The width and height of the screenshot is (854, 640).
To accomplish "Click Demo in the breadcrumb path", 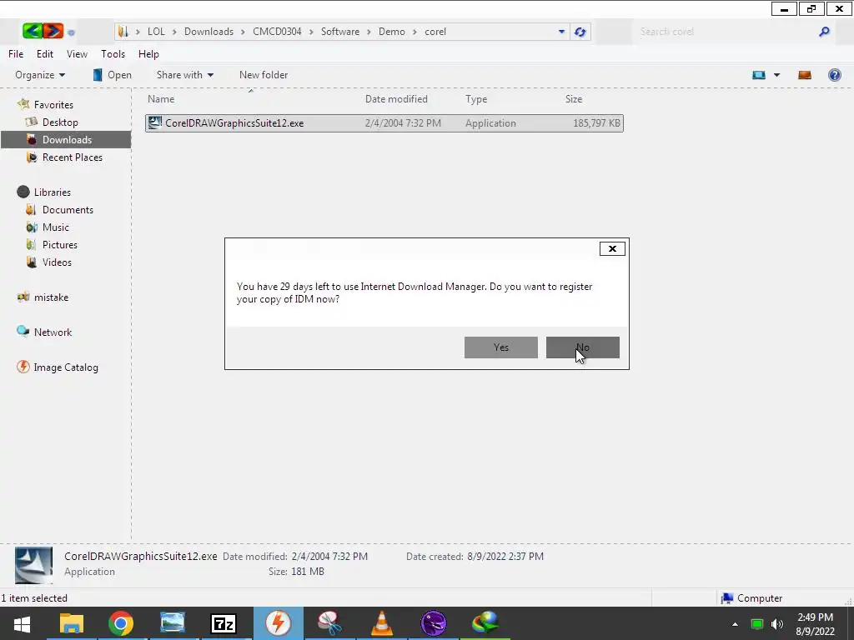I will click(392, 32).
